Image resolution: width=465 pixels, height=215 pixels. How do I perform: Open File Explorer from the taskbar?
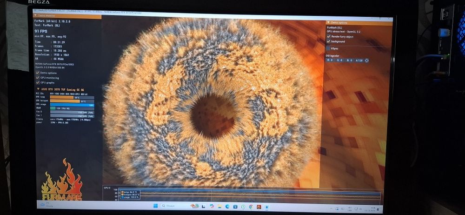[x=220, y=206]
